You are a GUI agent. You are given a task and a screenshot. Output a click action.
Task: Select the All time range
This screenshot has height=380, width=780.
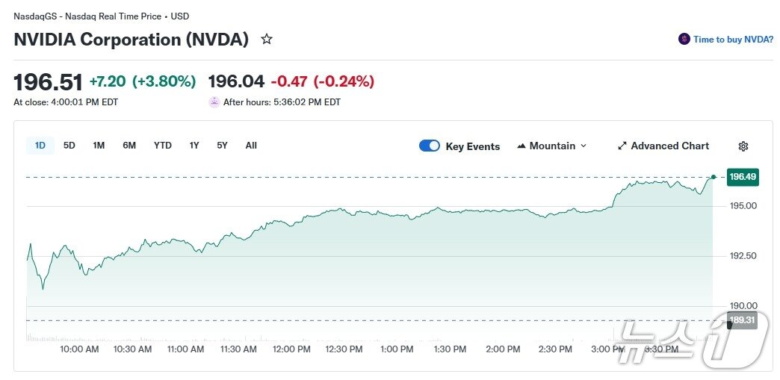251,146
